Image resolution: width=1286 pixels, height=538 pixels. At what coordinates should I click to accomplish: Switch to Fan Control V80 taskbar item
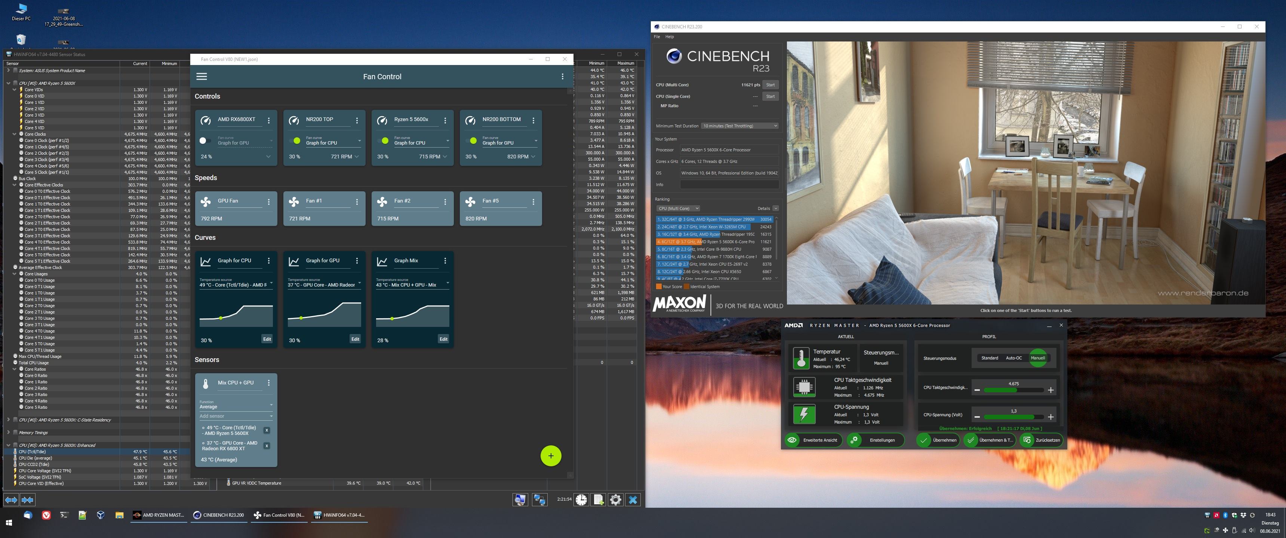click(279, 515)
